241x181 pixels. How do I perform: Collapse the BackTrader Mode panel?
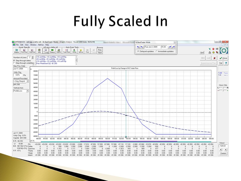click(175, 42)
